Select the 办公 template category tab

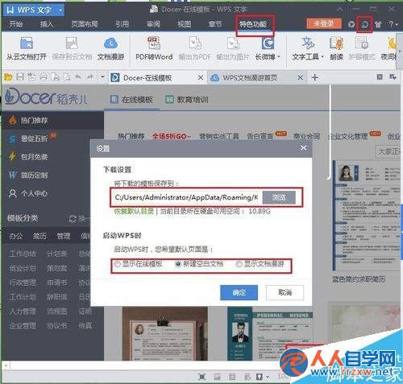point(16,236)
